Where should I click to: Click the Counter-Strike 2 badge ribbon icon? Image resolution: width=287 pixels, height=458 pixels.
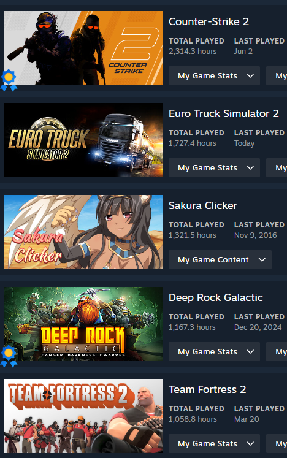coord(9,80)
